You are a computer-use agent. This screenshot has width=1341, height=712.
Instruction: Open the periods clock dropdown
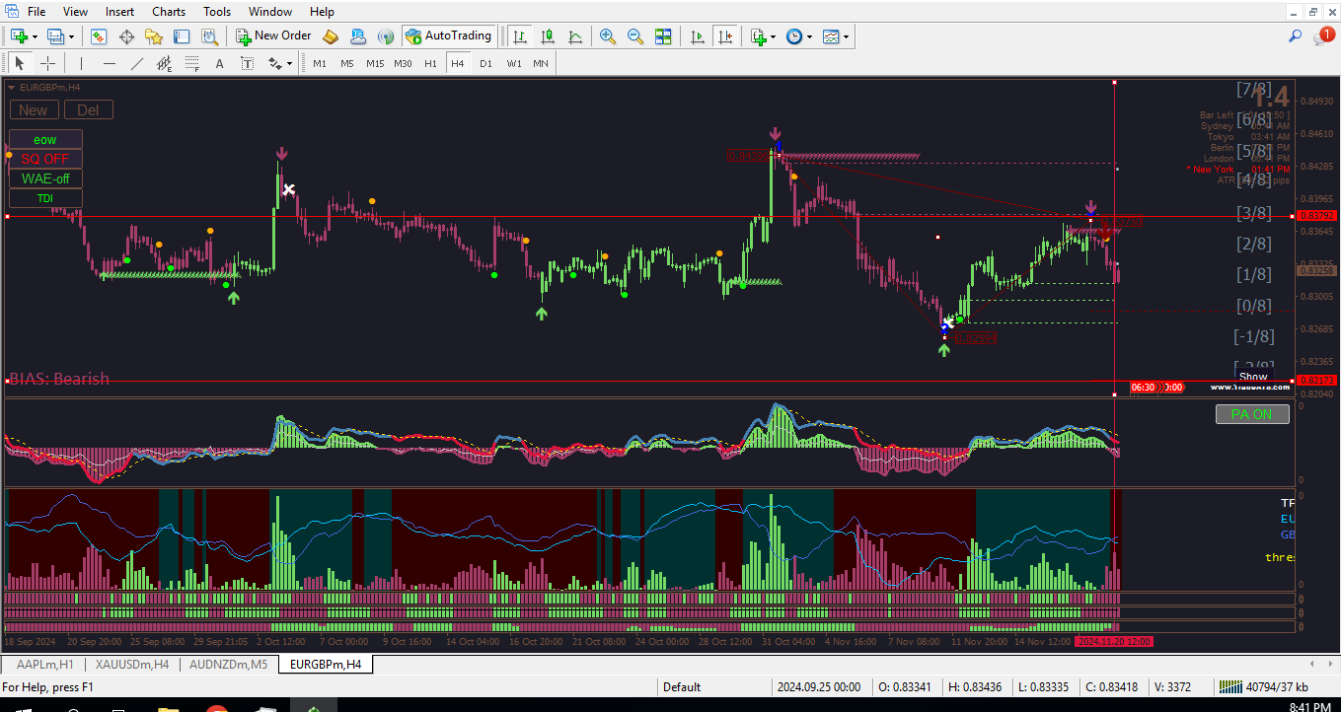[809, 36]
